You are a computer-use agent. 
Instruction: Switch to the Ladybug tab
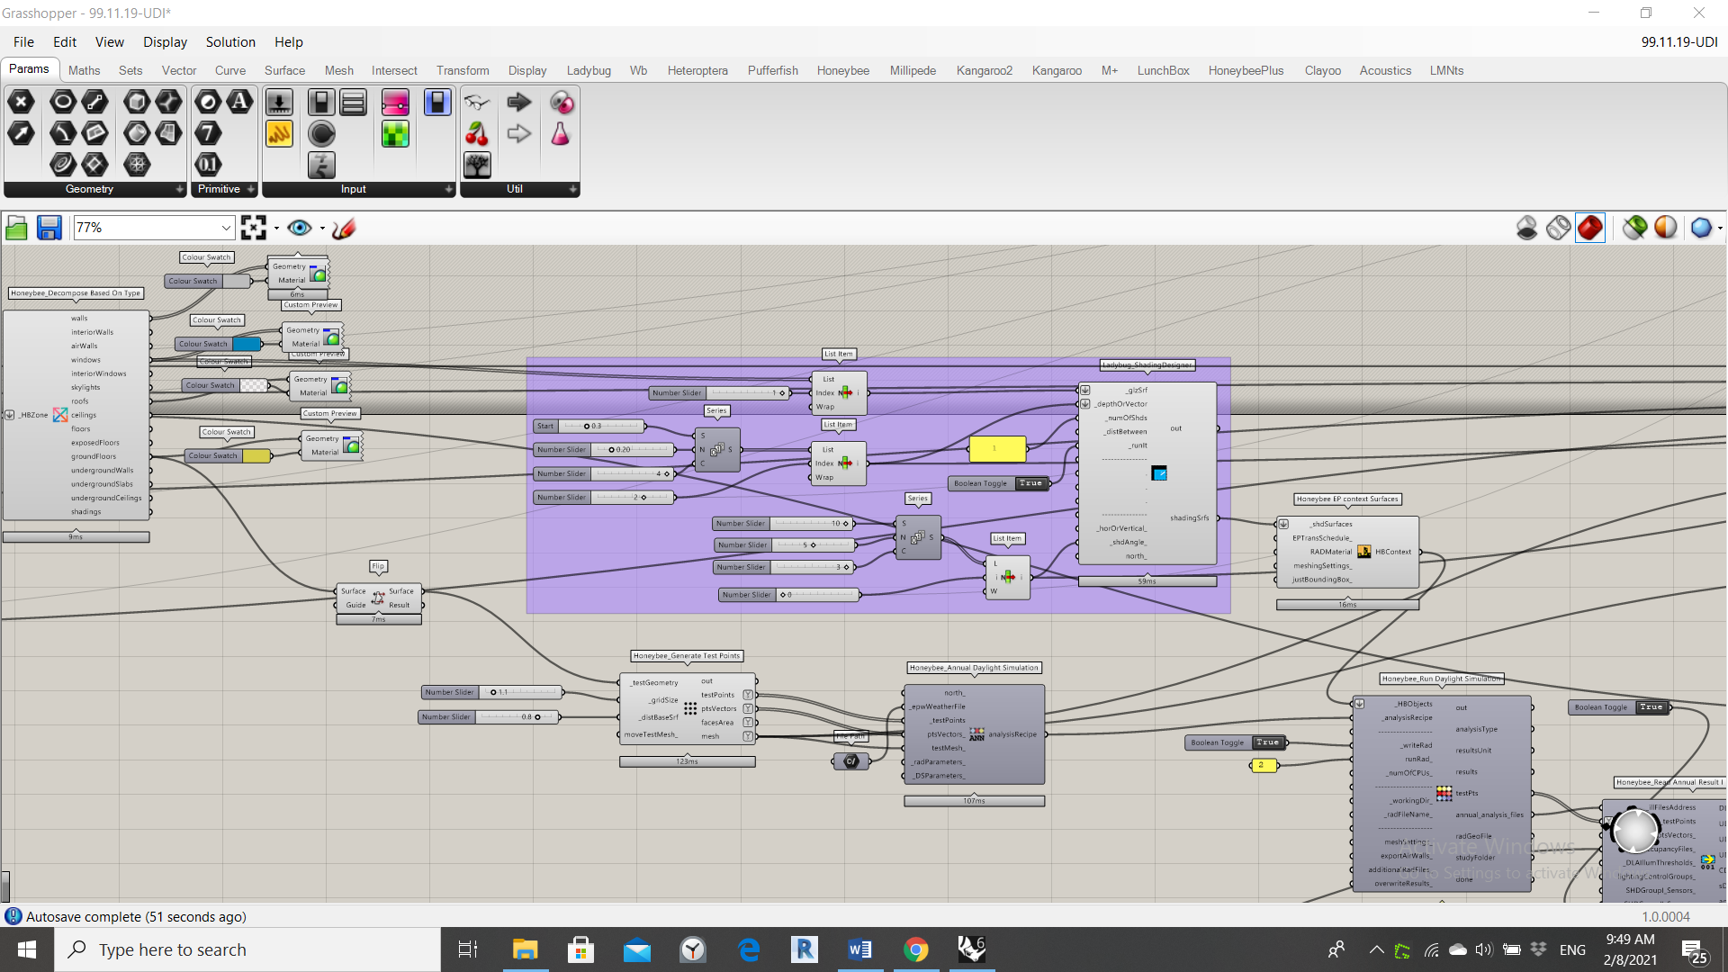589,70
